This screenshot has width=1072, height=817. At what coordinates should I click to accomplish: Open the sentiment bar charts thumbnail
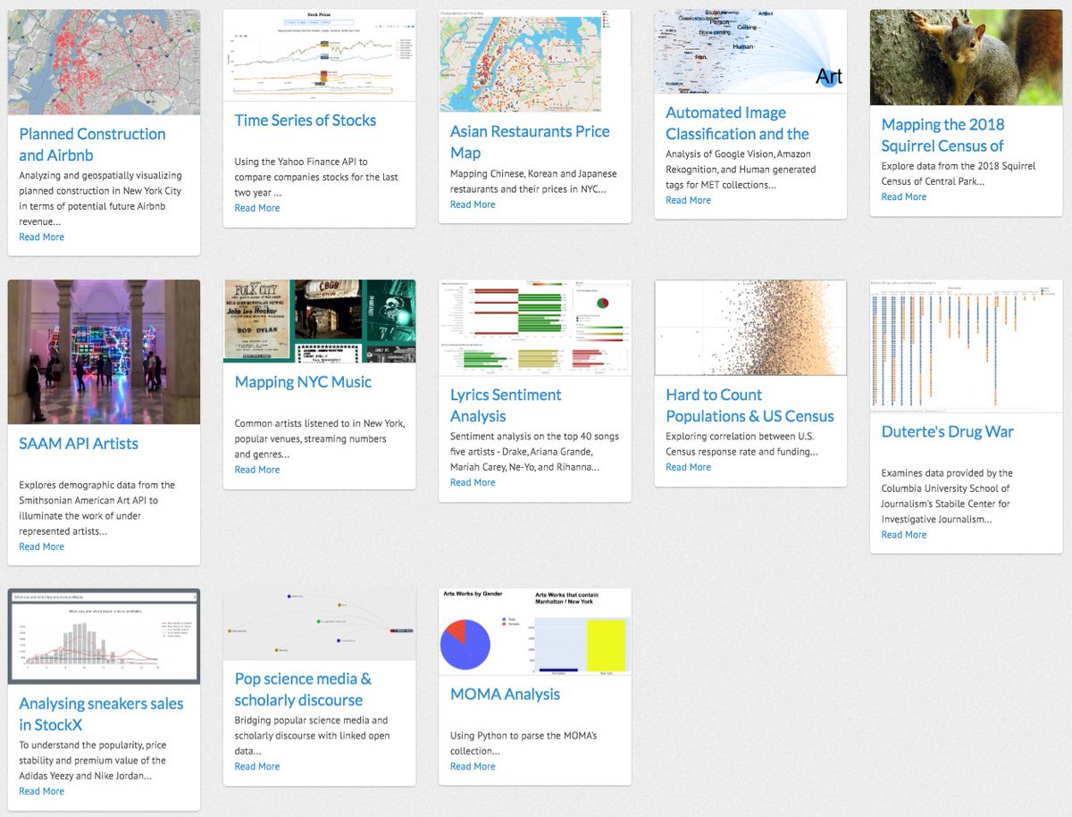pos(535,328)
